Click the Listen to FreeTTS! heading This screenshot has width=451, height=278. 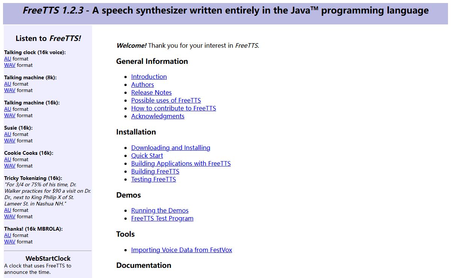(x=48, y=38)
